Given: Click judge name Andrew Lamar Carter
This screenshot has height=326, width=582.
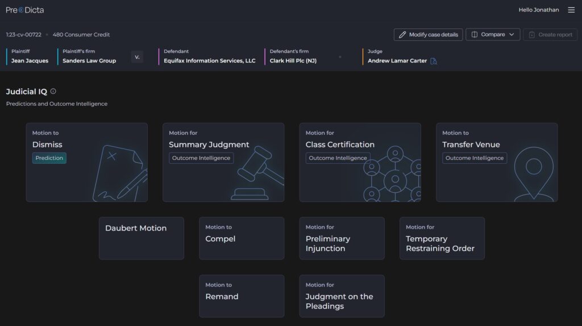Looking at the screenshot, I should 397,60.
